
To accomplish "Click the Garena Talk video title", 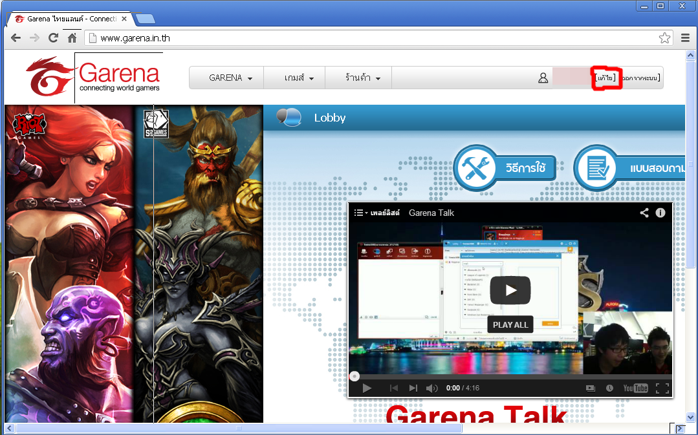I will (431, 213).
